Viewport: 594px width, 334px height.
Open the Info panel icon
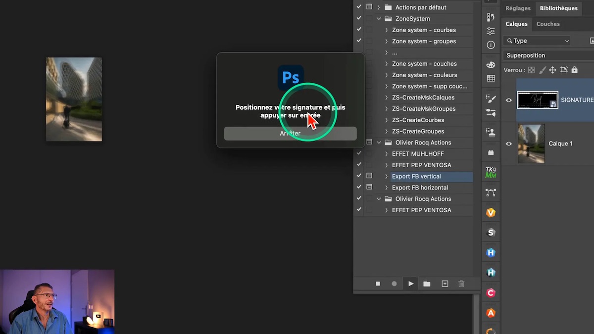tap(491, 45)
